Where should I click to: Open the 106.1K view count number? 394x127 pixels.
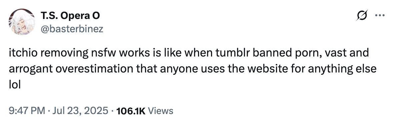(131, 111)
